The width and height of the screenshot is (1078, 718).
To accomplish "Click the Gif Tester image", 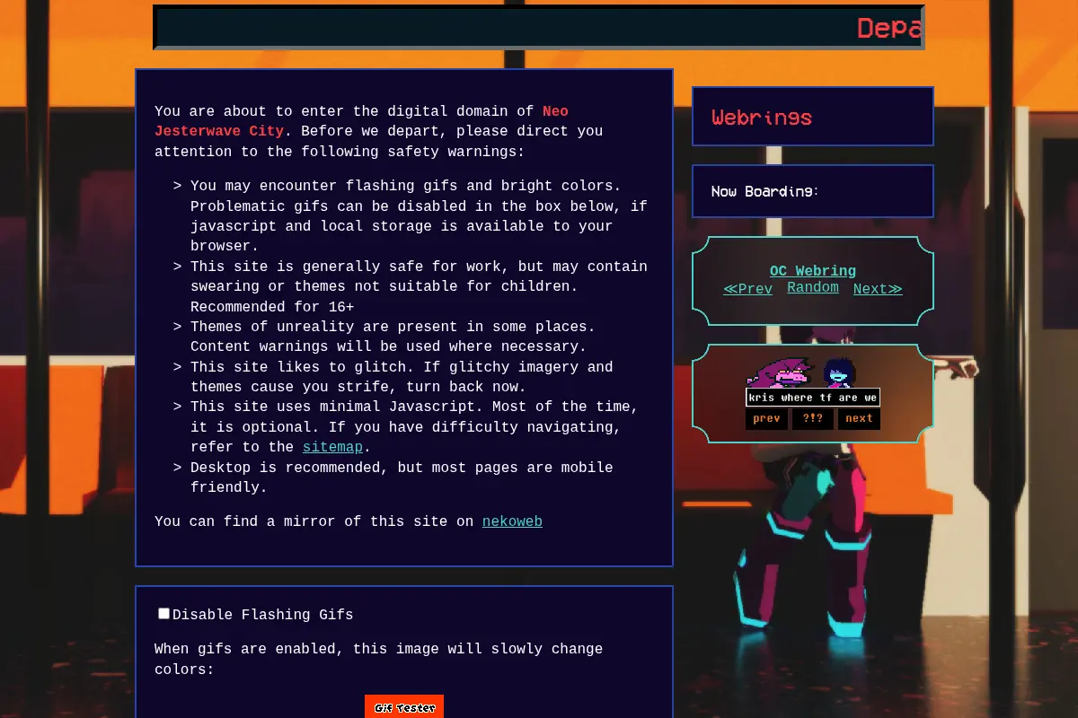I will 404,706.
